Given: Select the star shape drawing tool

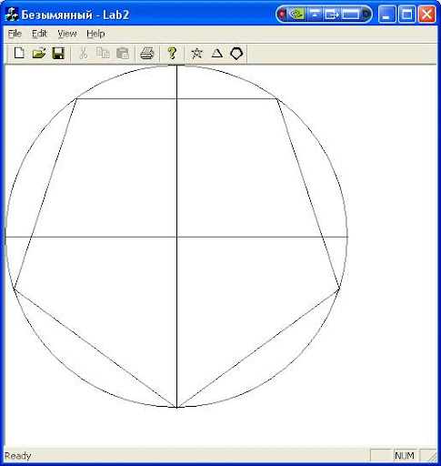Looking at the screenshot, I should click(196, 54).
